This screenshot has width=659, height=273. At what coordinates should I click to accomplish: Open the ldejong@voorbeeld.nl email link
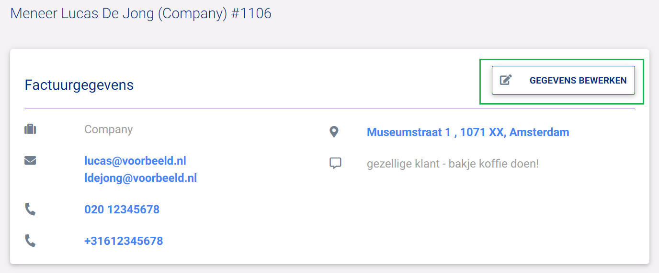pyautogui.click(x=140, y=178)
